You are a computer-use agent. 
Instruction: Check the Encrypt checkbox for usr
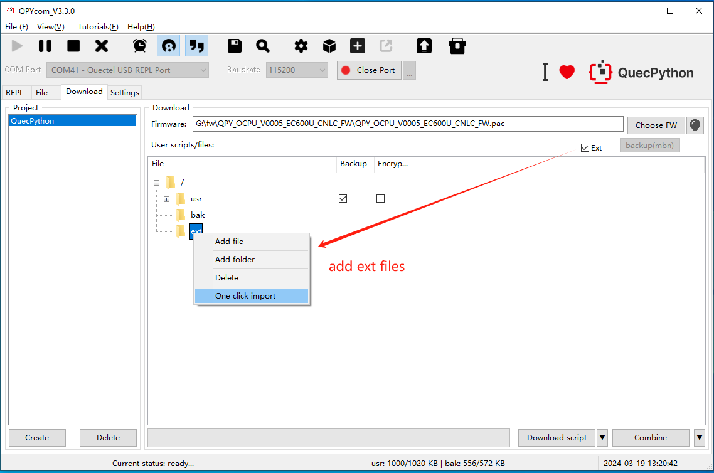click(381, 198)
